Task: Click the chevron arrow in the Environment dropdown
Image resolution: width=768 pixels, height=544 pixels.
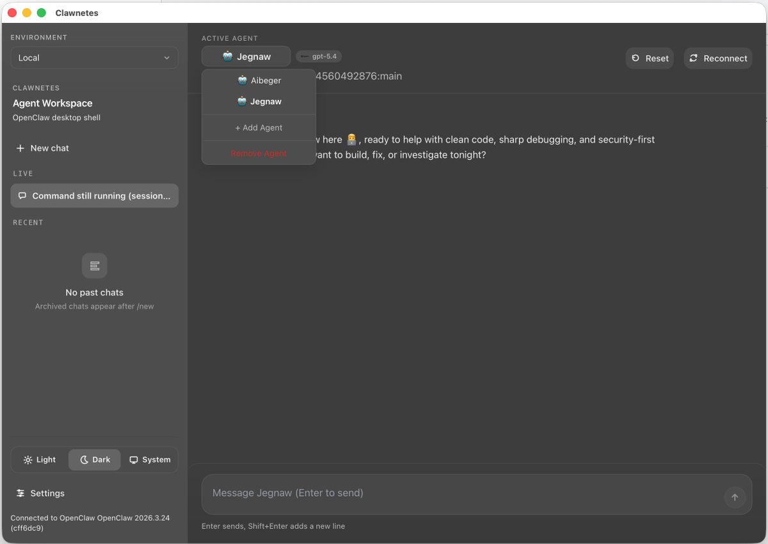Action: [167, 58]
